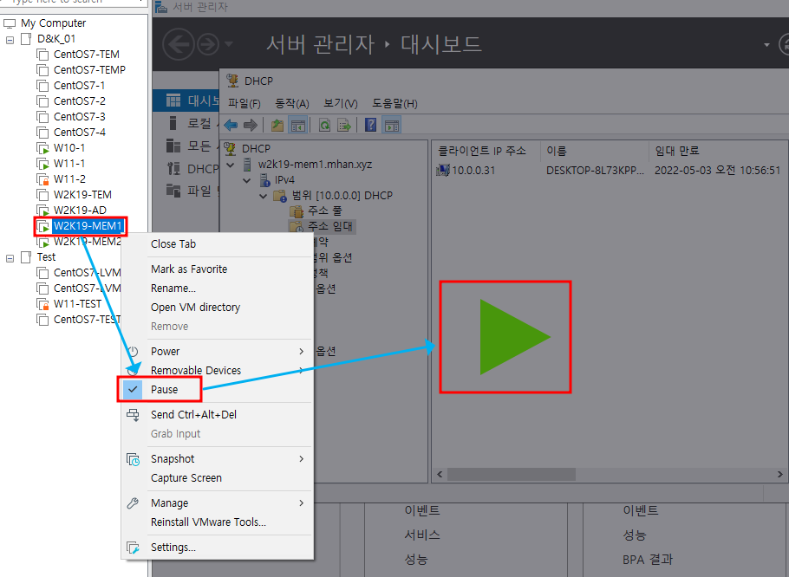Select the 주소 임대 node in DHCP tree

click(329, 226)
